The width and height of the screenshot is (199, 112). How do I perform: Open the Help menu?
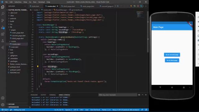coord(48,2)
